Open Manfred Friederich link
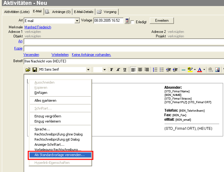 38,27
